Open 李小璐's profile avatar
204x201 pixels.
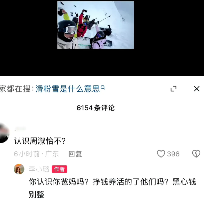point(19,169)
